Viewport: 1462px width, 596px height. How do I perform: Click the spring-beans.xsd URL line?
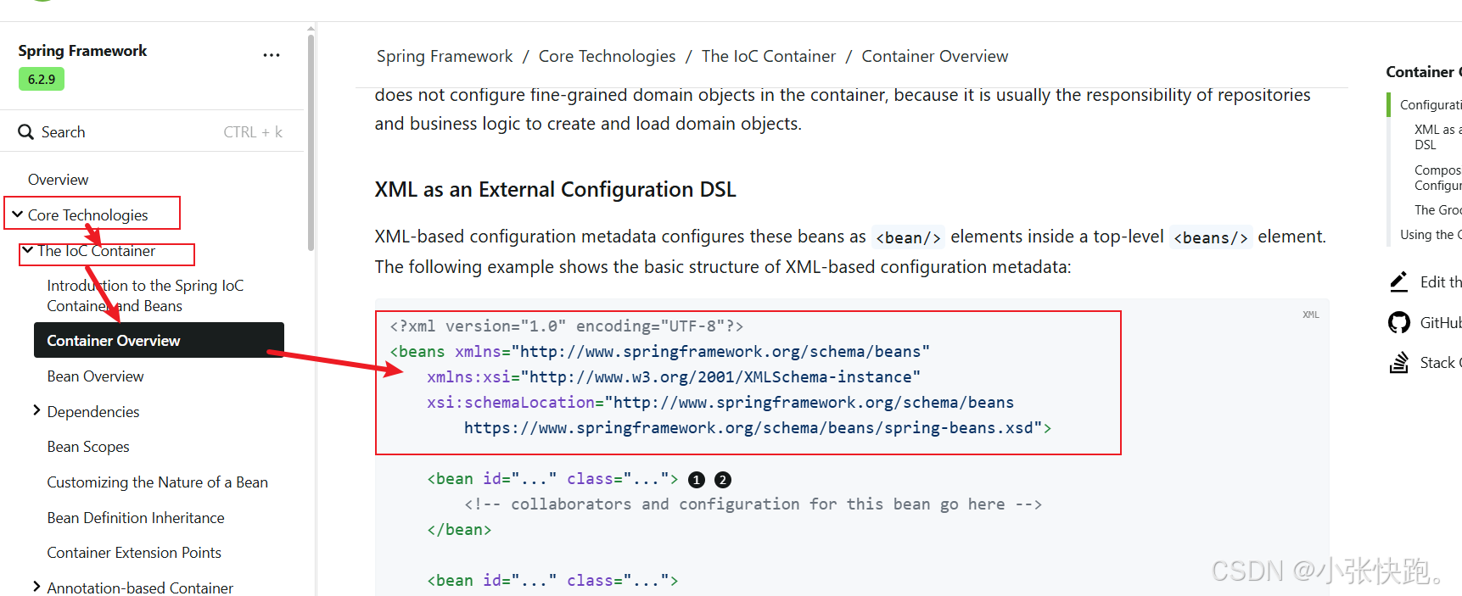tap(758, 428)
